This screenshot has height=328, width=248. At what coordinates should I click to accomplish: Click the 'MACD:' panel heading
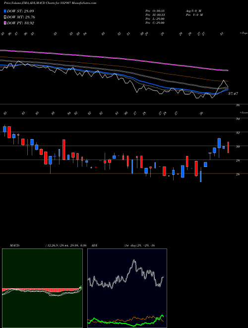(x=14, y=246)
